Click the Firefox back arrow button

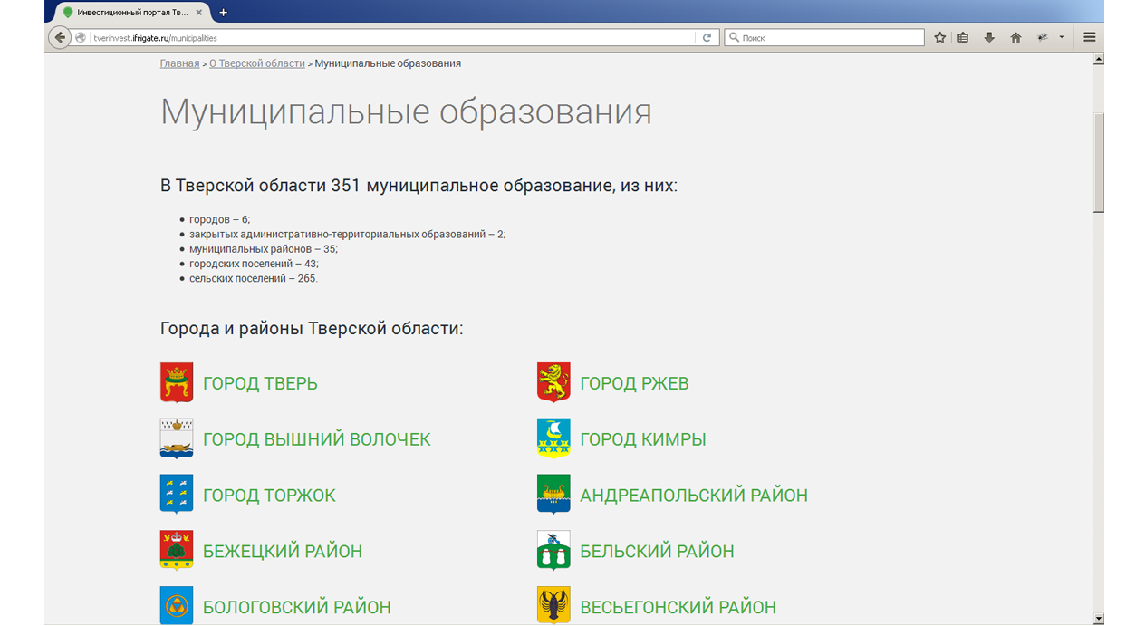point(60,38)
